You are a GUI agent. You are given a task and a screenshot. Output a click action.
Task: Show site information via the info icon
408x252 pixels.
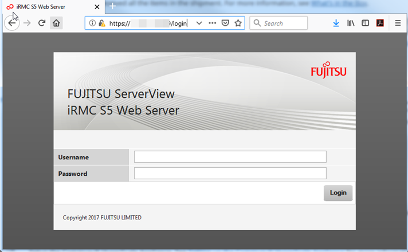click(92, 23)
